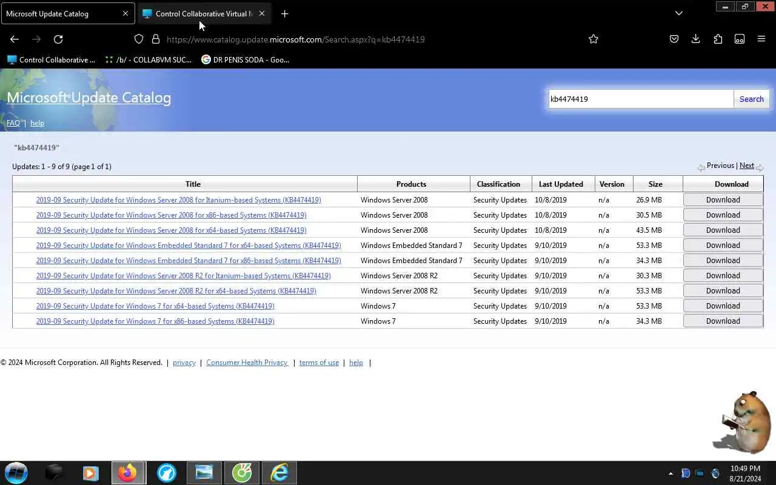776x485 pixels.
Task: Open Consumer Health Privacy link
Action: [x=247, y=363]
